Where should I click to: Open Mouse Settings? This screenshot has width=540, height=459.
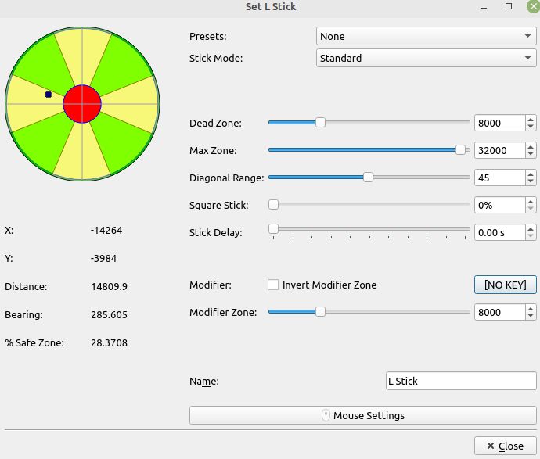[x=362, y=415]
